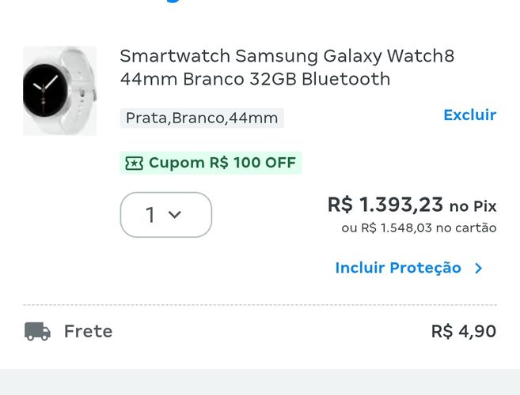Open the Galaxy Watch8 product thumbnail
520x395 pixels.
59,91
